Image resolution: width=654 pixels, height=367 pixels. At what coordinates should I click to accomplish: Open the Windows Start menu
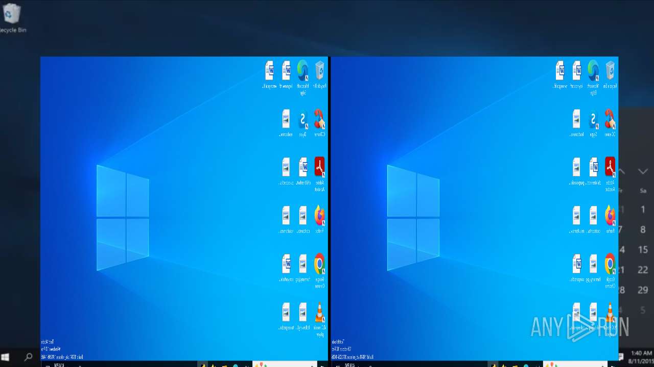coord(6,357)
